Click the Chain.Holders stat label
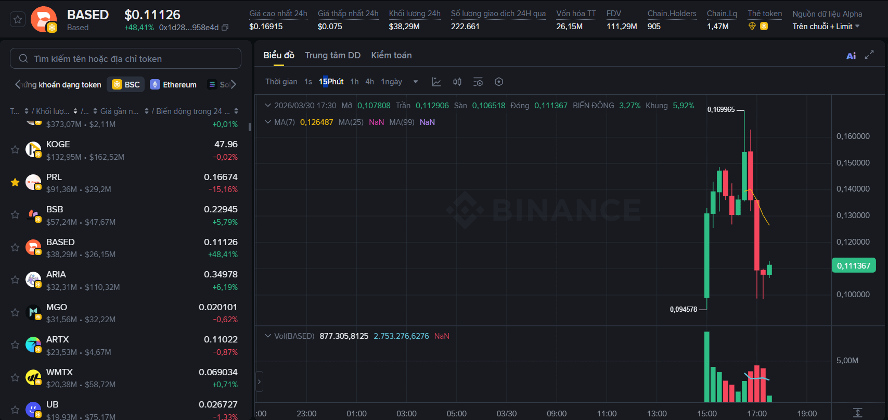The height and width of the screenshot is (420, 888). pyautogui.click(x=672, y=14)
